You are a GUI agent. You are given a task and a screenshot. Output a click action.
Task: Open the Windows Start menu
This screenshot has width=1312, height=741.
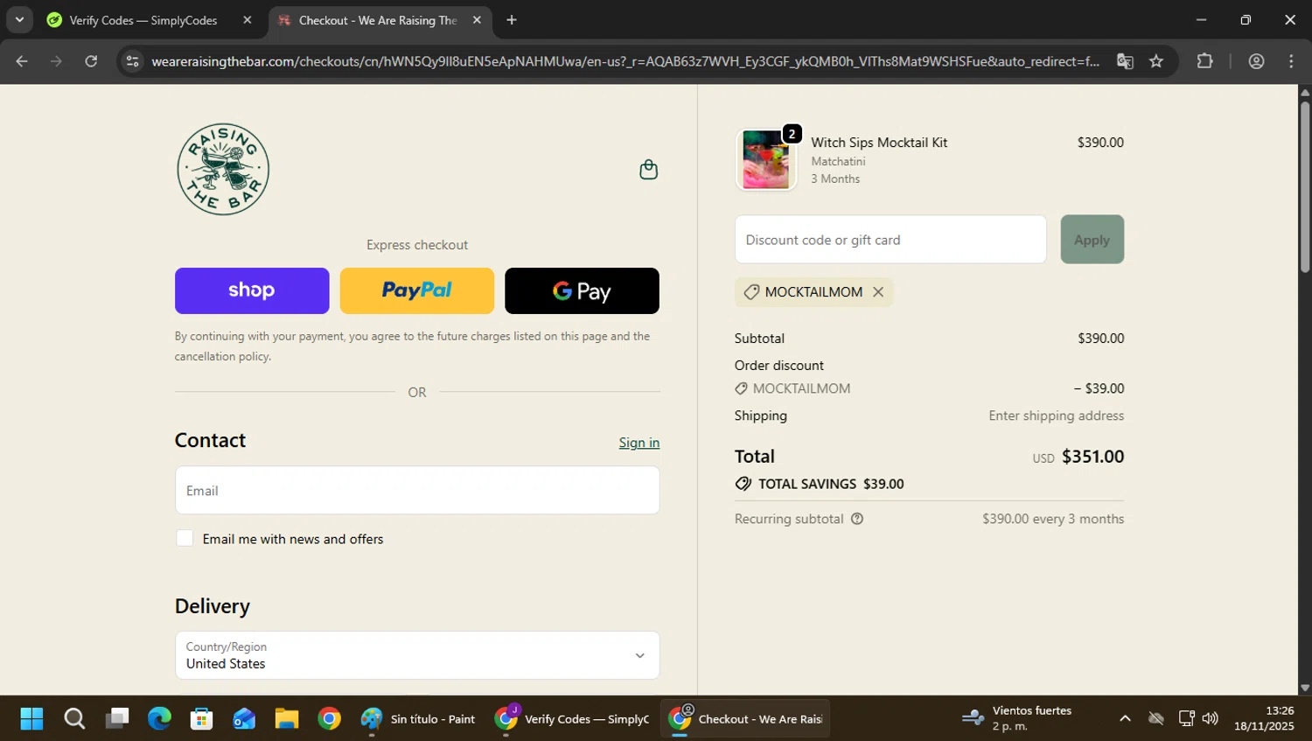click(x=31, y=719)
